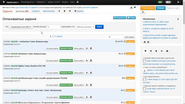The width and height of the screenshot is (185, 104).
Task: Go to the home icon in top bar
Action: [x=4, y=2]
